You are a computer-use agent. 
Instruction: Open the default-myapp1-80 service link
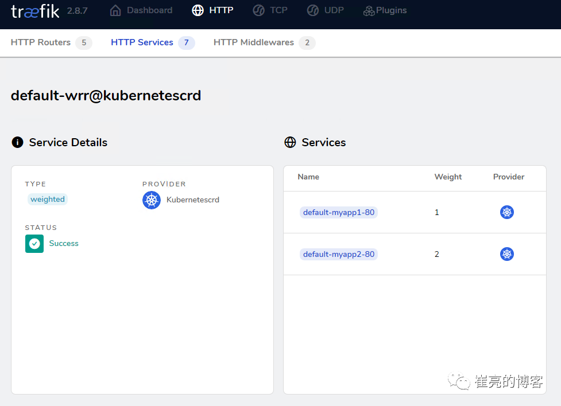[339, 212]
